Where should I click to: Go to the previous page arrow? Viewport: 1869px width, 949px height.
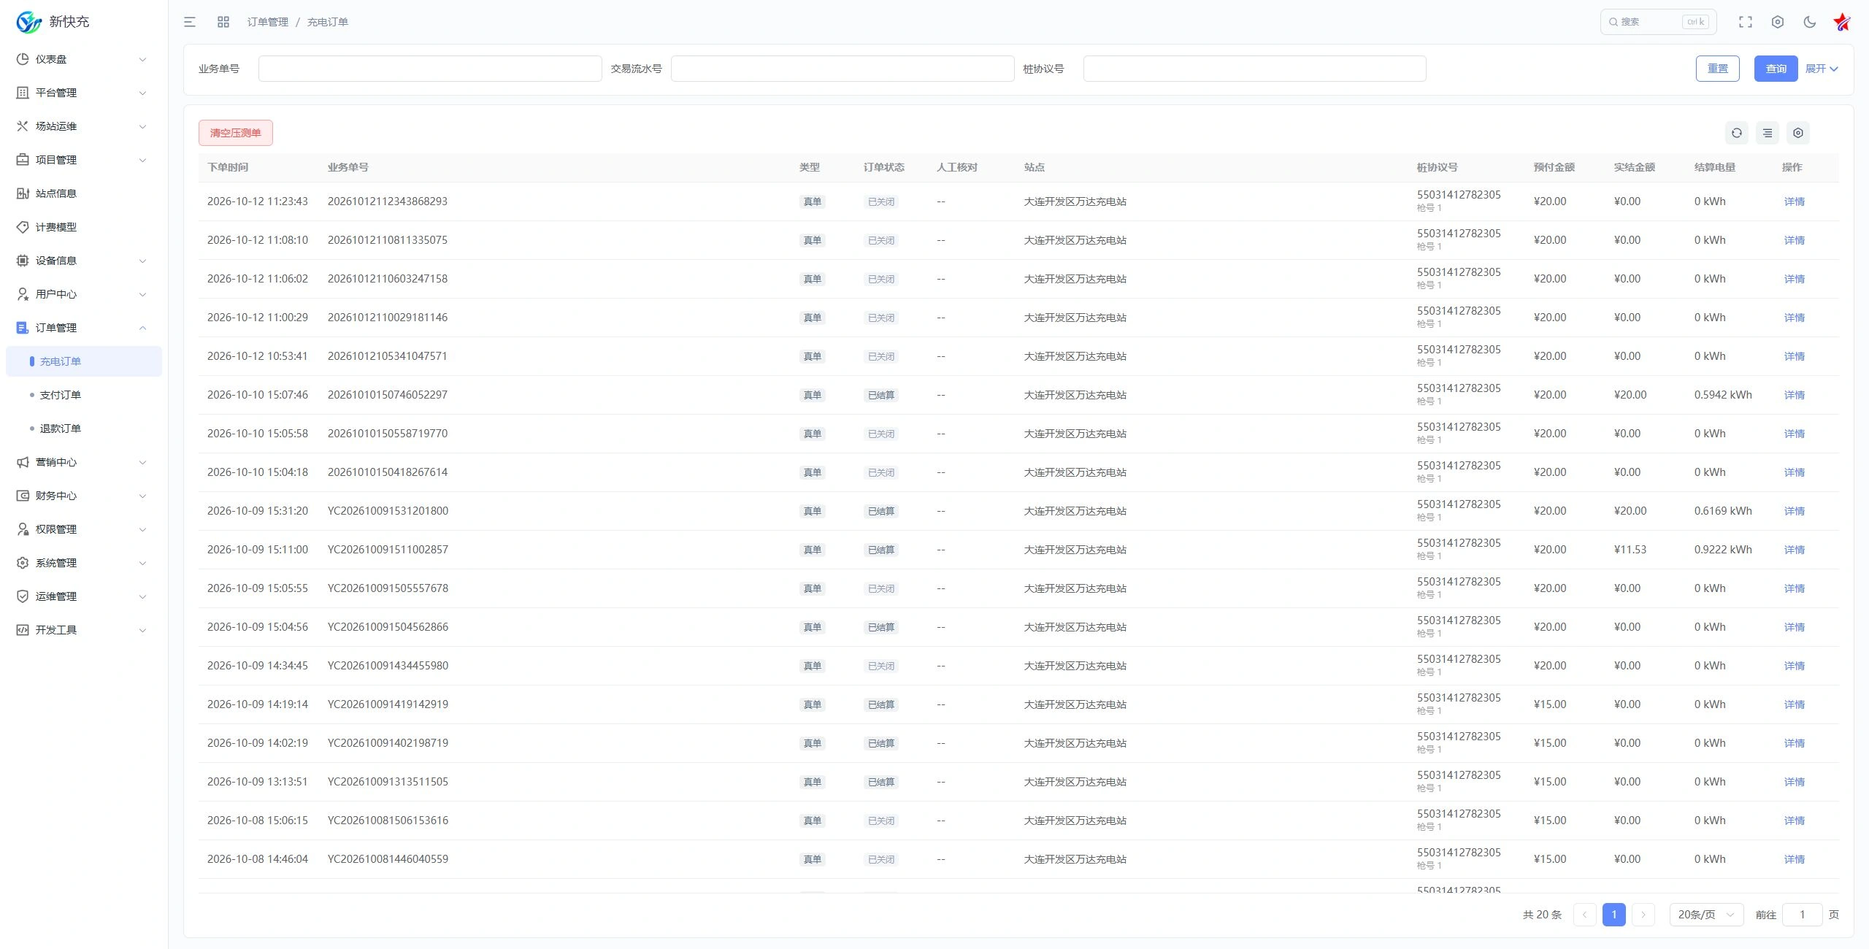click(x=1584, y=915)
